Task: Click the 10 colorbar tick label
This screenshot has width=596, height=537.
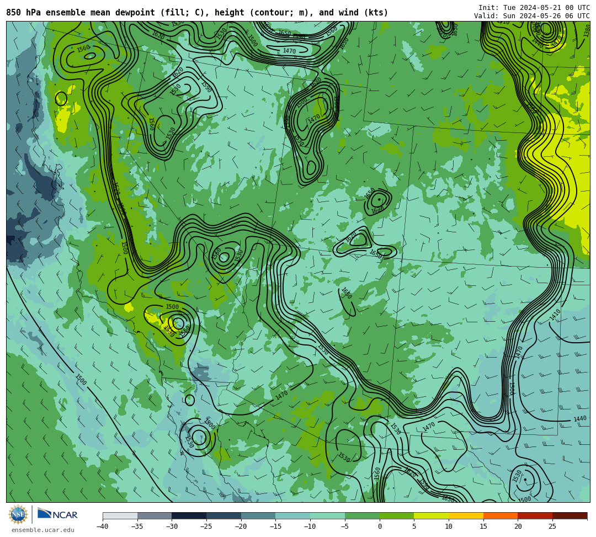Action: (x=449, y=527)
